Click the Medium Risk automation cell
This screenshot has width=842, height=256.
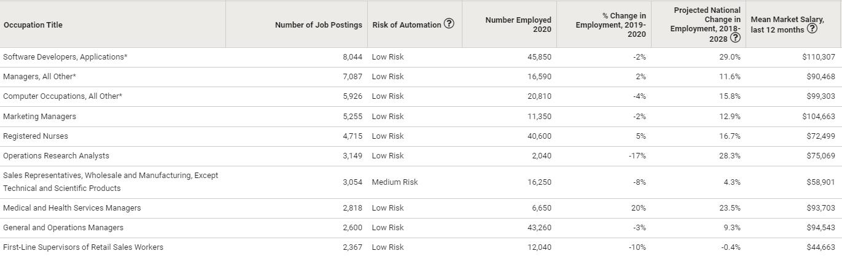395,182
